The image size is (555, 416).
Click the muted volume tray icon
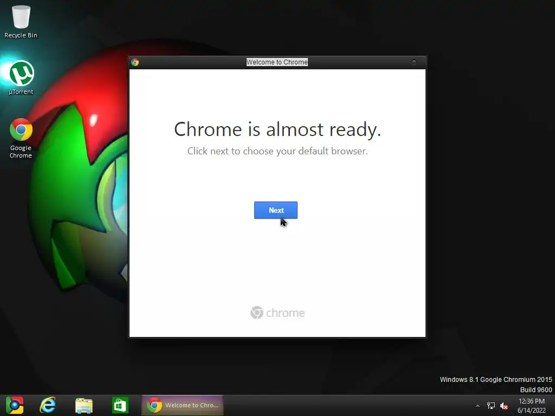(504, 406)
